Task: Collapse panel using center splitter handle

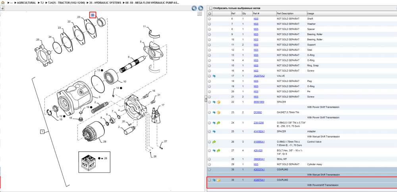Action: click(x=206, y=99)
